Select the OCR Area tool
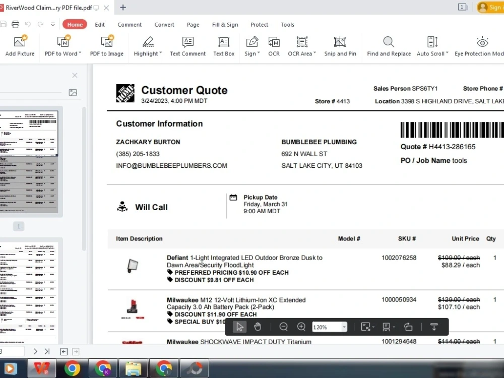This screenshot has height=378, width=504. 301,46
